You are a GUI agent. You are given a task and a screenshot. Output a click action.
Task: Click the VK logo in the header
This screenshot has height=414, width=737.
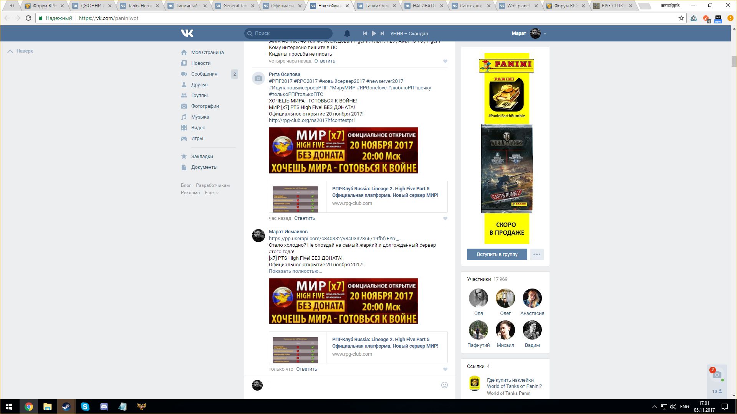tap(187, 33)
